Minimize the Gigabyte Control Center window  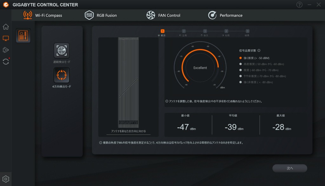click(x=309, y=4)
